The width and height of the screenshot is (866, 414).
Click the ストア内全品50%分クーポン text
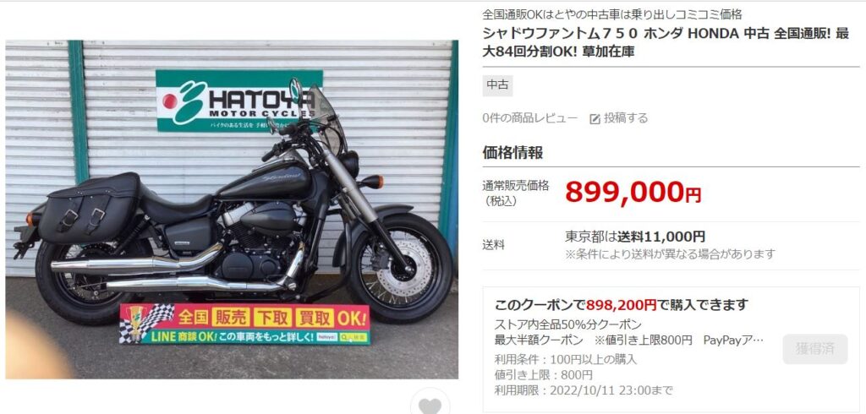click(567, 324)
